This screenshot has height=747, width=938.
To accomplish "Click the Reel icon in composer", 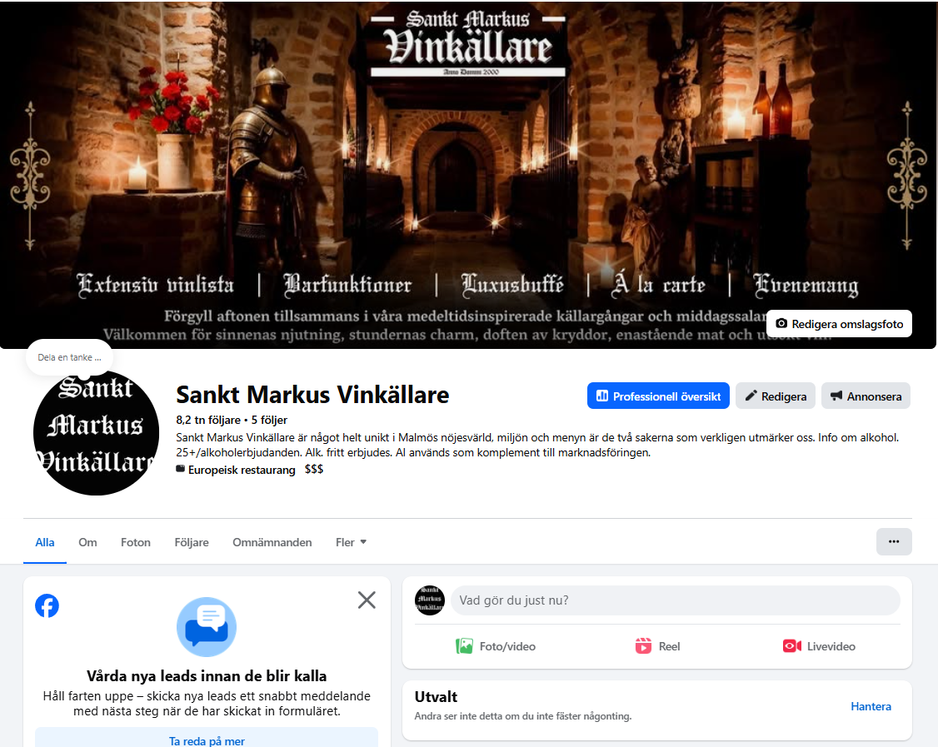I will click(x=643, y=646).
